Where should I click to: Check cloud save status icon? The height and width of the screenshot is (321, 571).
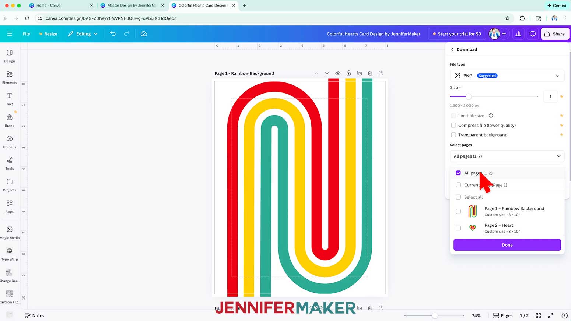(144, 34)
